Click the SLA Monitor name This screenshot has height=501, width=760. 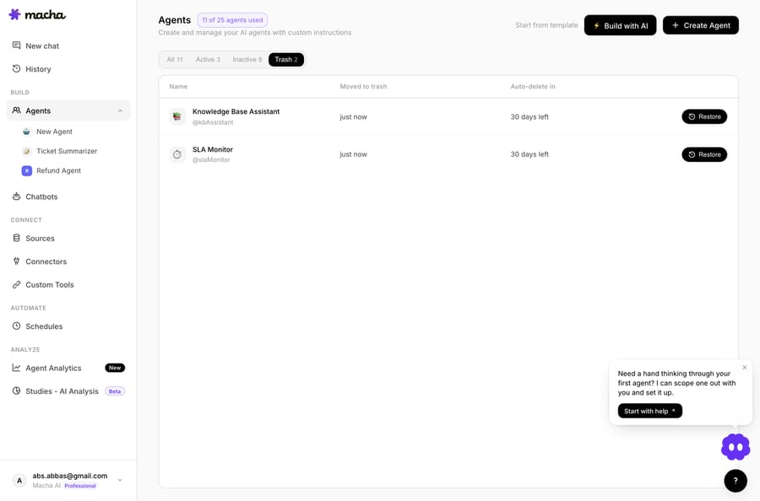[x=213, y=149]
